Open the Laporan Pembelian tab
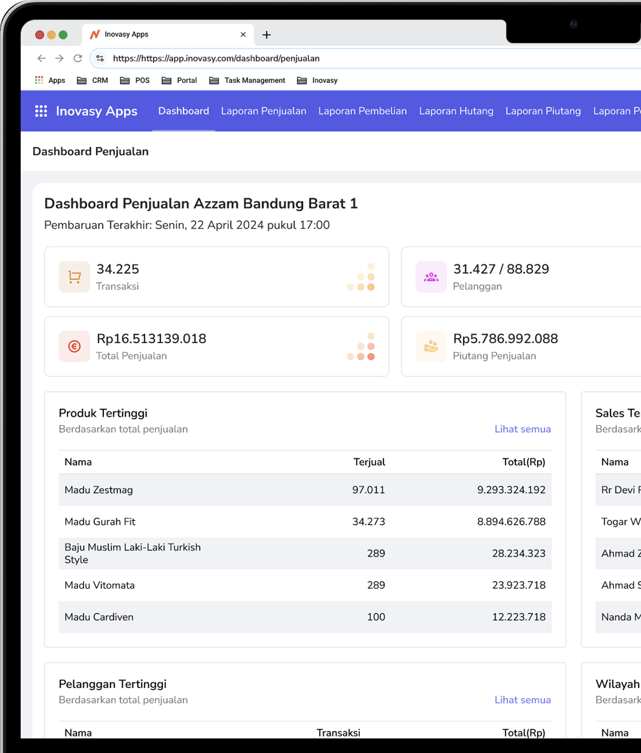 (x=362, y=111)
